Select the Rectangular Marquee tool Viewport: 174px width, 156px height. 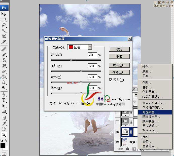click(4, 20)
